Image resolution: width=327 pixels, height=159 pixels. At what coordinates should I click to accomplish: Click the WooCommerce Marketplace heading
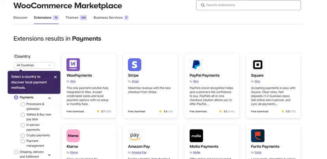[68, 6]
